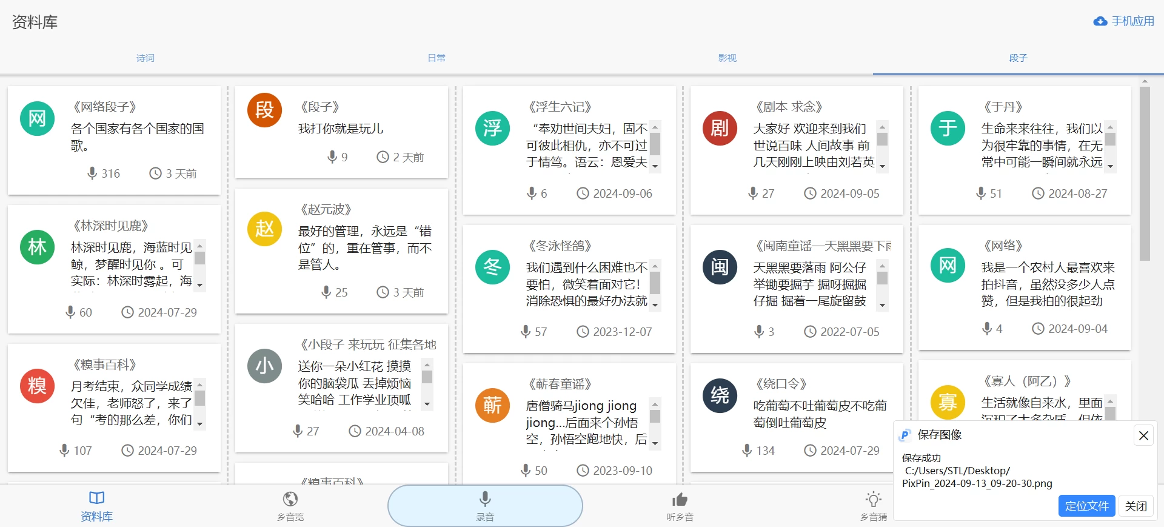The image size is (1164, 527).
Task: Click the 小 avatar of 小段子 card
Action: [265, 366]
